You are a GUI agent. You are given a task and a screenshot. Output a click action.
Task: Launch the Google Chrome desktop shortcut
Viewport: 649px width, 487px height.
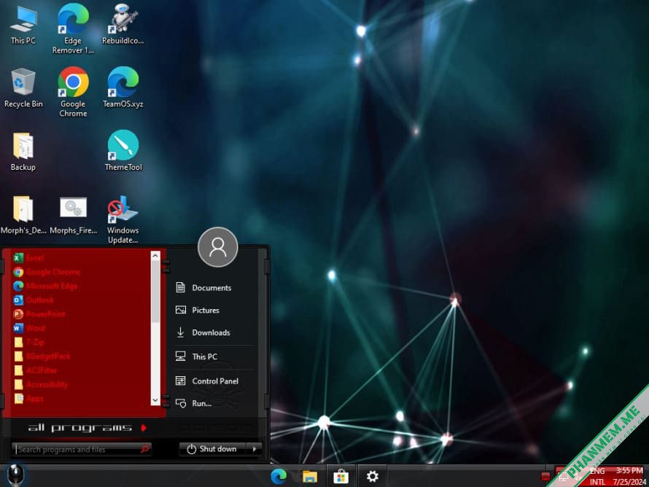click(x=73, y=92)
